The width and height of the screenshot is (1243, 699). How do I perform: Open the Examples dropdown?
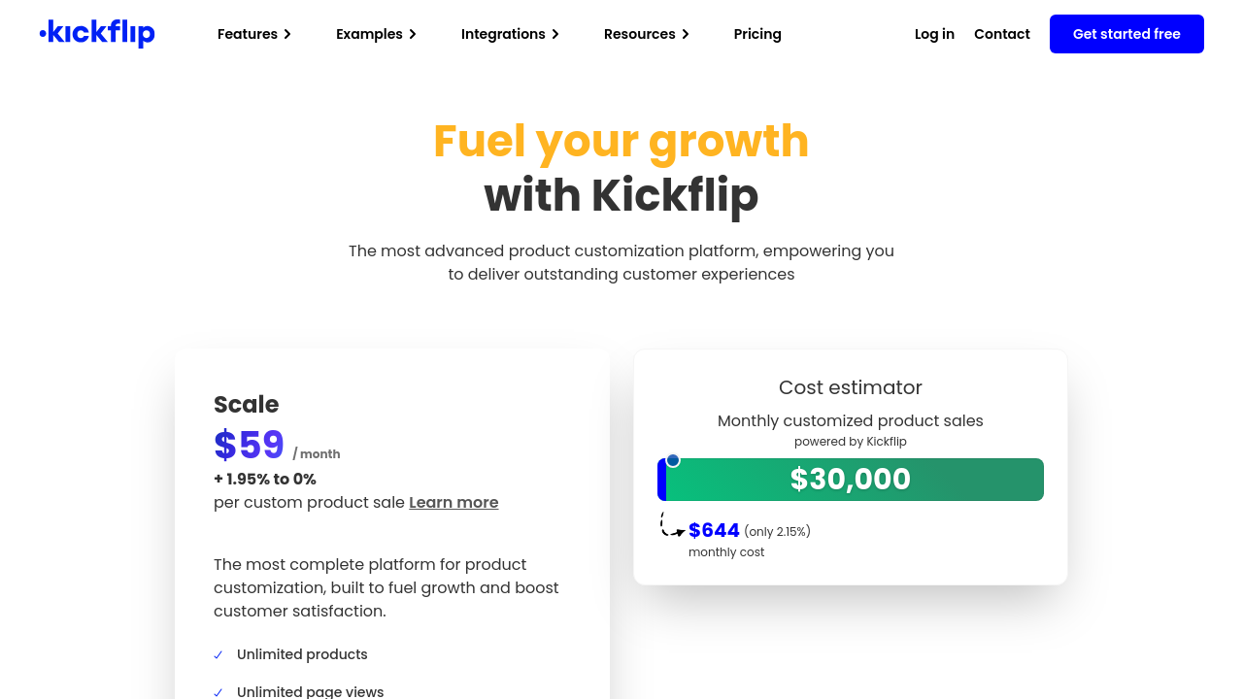click(x=369, y=34)
